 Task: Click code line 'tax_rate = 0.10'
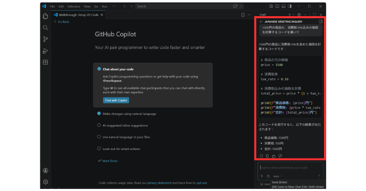coord(275,79)
